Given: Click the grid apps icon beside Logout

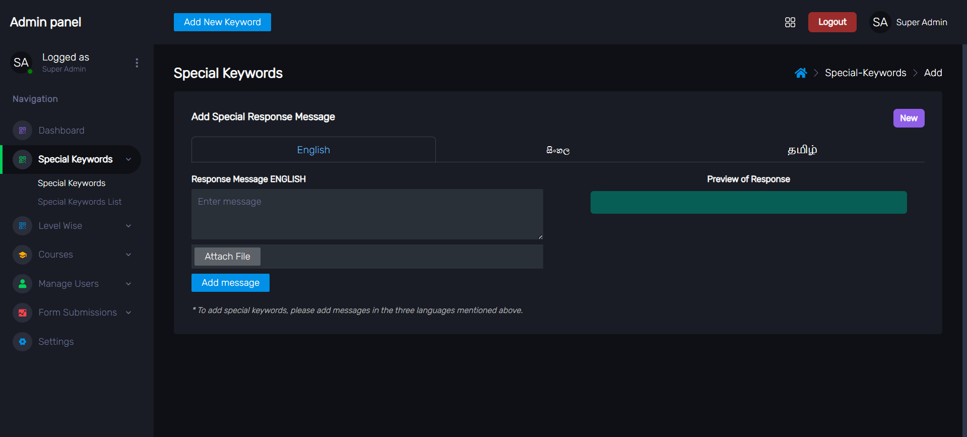Looking at the screenshot, I should coord(790,22).
